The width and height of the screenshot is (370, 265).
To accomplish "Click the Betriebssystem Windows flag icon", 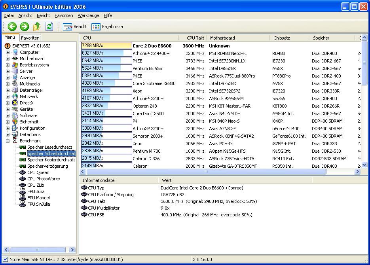I will [x=15, y=65].
